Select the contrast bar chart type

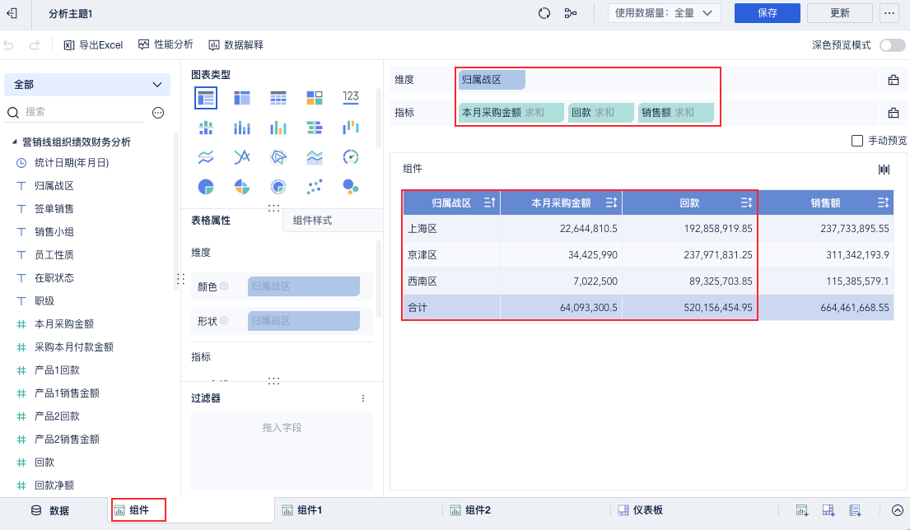click(315, 128)
